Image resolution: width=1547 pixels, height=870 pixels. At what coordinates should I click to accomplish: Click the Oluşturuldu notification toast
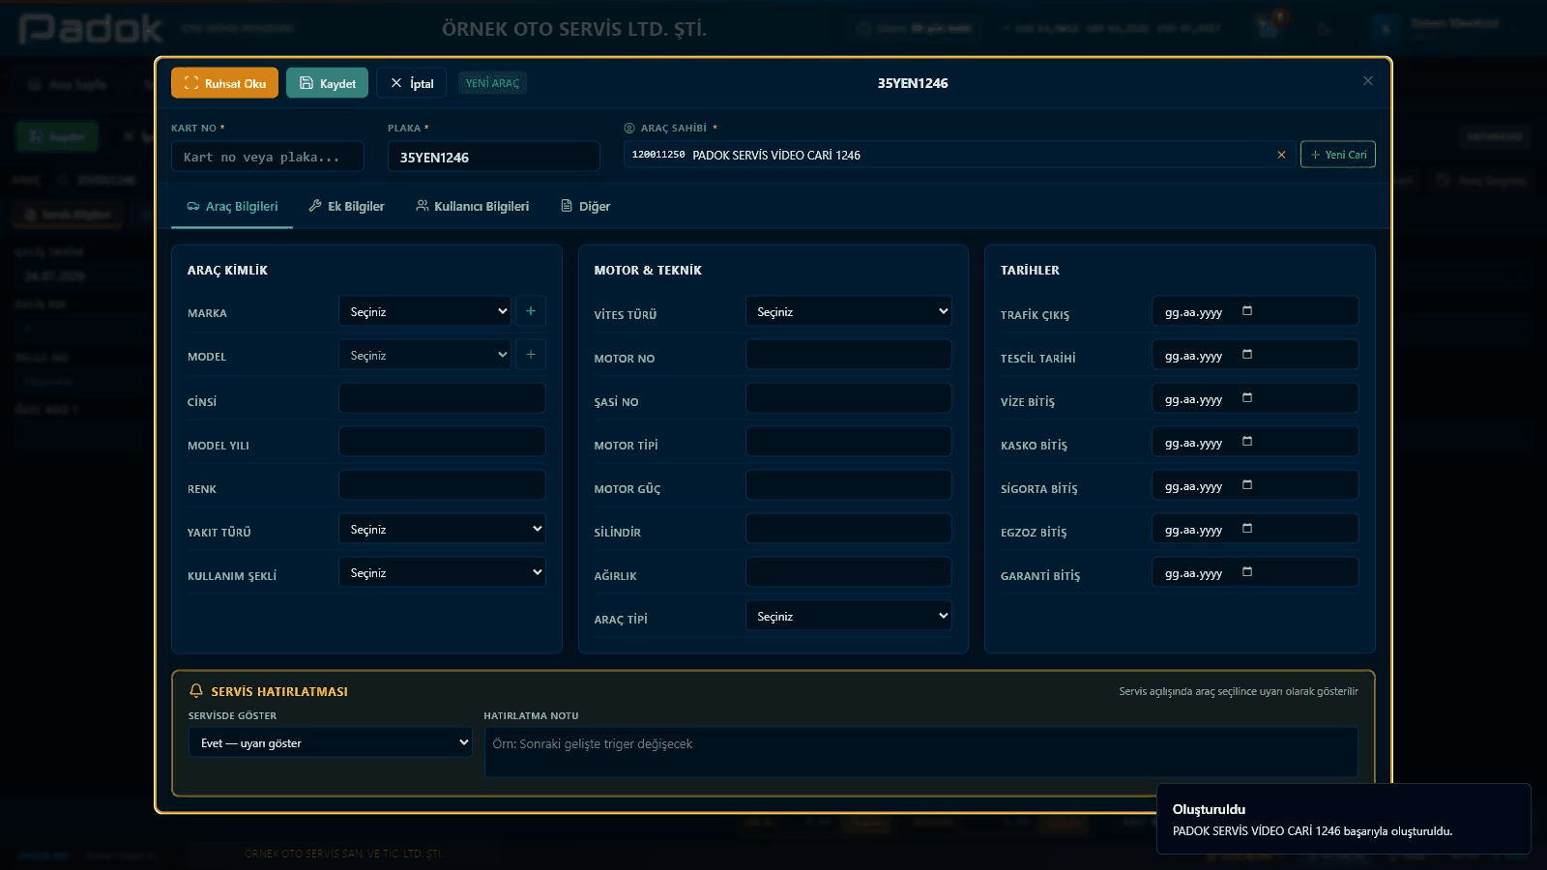click(1344, 819)
